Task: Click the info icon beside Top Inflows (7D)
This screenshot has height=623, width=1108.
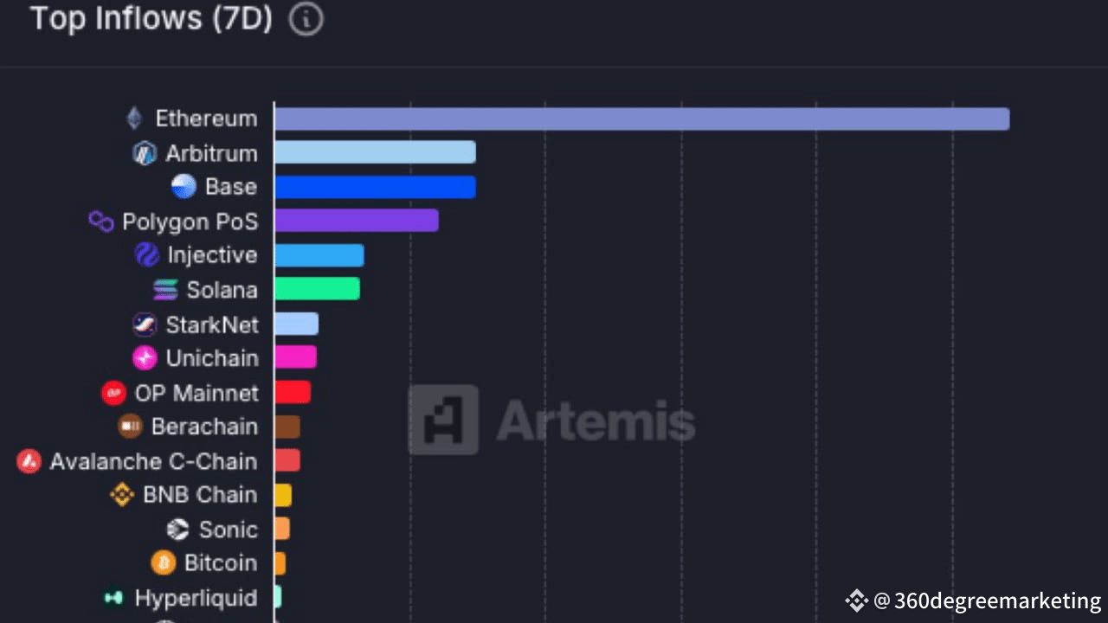Action: pyautogui.click(x=306, y=19)
